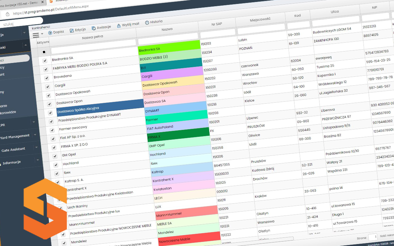This screenshot has height=246, width=394.
Task: Toggle the Aktywne checkbox for Cargill
Action: tap(47, 87)
